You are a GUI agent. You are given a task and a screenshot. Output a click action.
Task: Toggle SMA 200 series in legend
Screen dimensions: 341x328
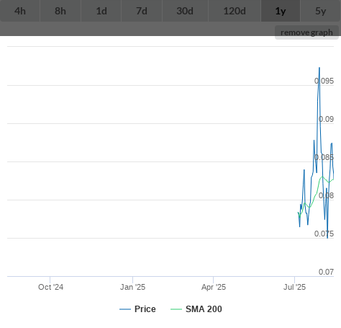204,309
